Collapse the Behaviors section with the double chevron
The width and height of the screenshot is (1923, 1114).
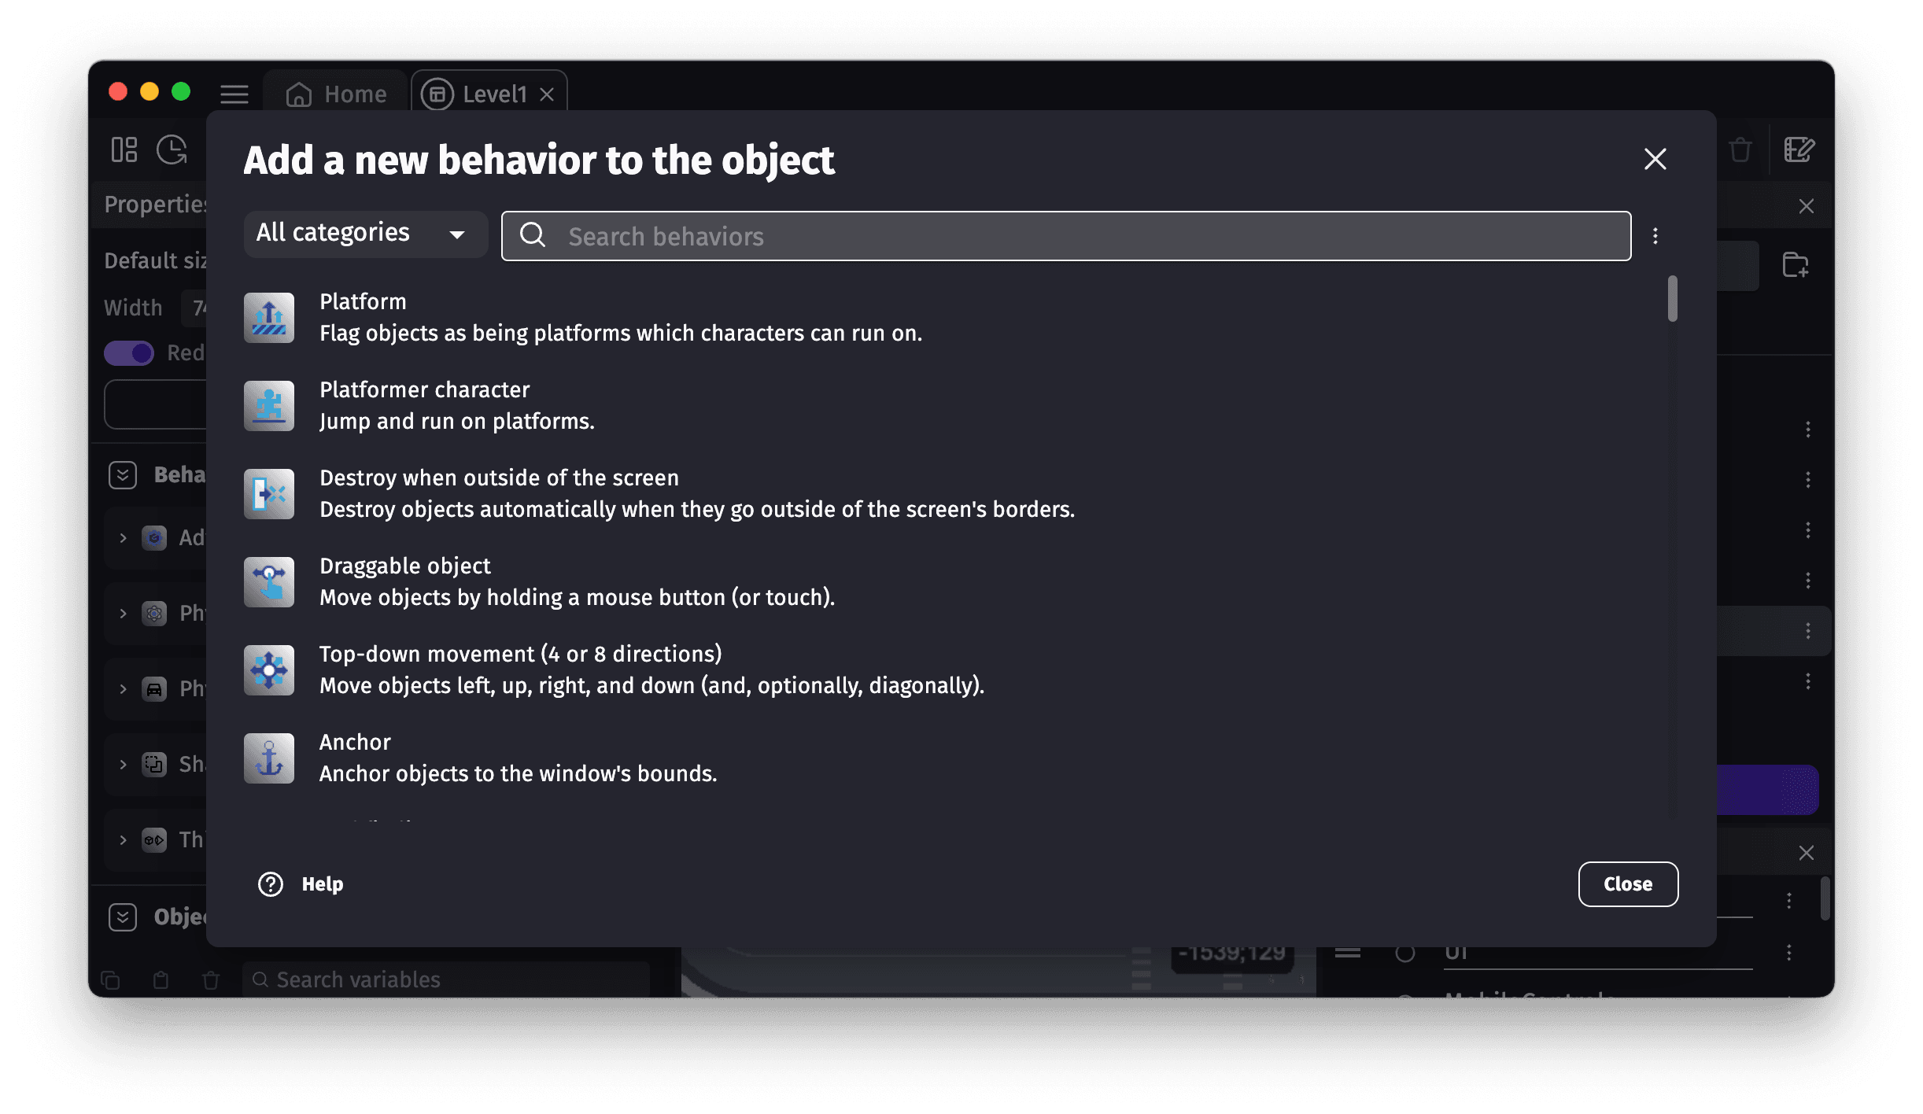123,474
